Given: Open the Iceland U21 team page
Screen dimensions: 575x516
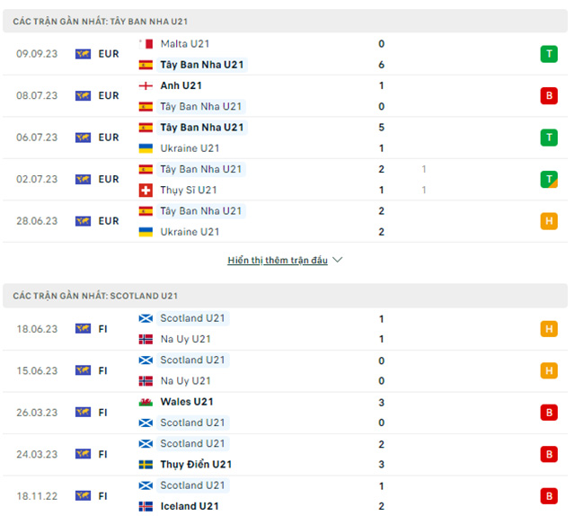Looking at the screenshot, I should point(190,506).
